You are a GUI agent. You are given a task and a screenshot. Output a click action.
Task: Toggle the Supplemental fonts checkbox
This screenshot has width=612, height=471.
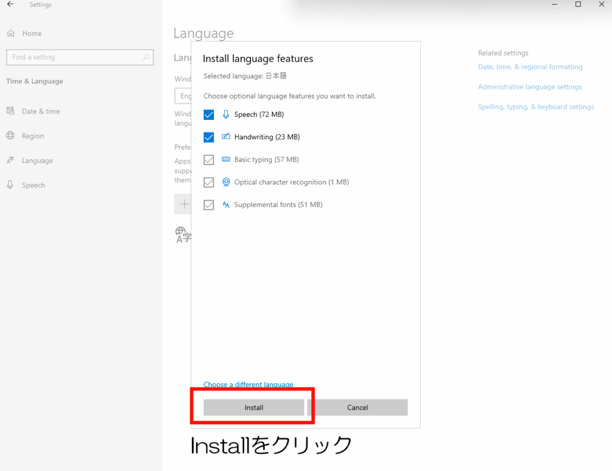coord(209,205)
